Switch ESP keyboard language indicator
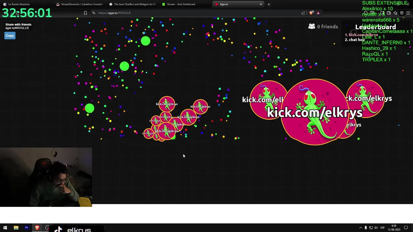The image size is (413, 232). tap(382, 228)
